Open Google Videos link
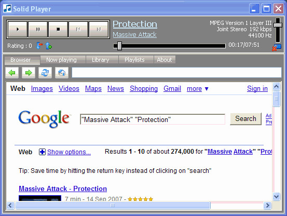 pos(69,89)
